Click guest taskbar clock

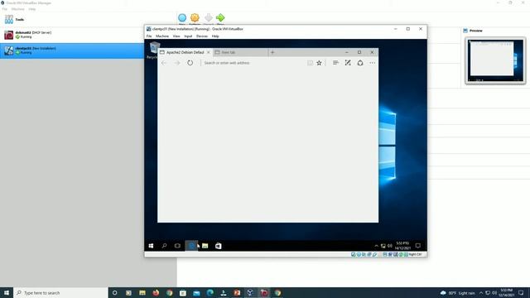pyautogui.click(x=402, y=246)
